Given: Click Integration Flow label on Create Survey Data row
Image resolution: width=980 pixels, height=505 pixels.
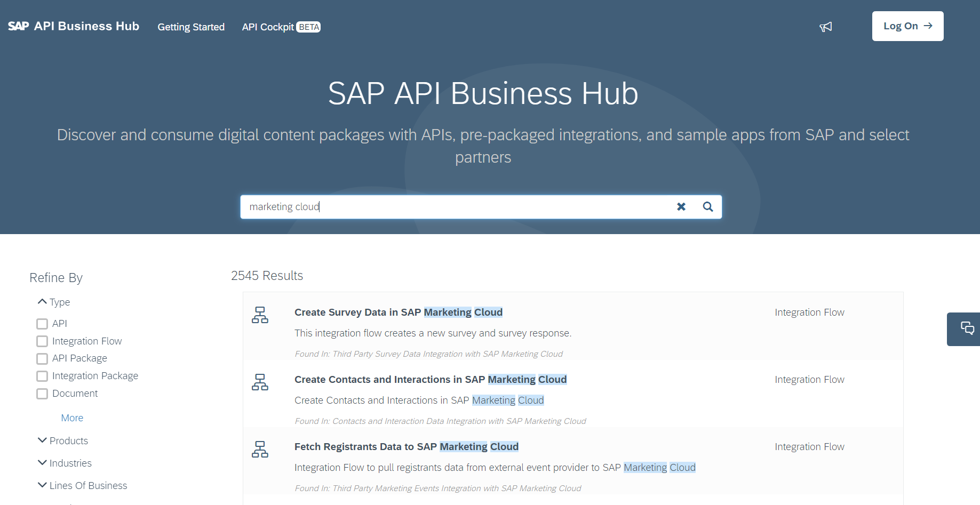Looking at the screenshot, I should tap(809, 312).
